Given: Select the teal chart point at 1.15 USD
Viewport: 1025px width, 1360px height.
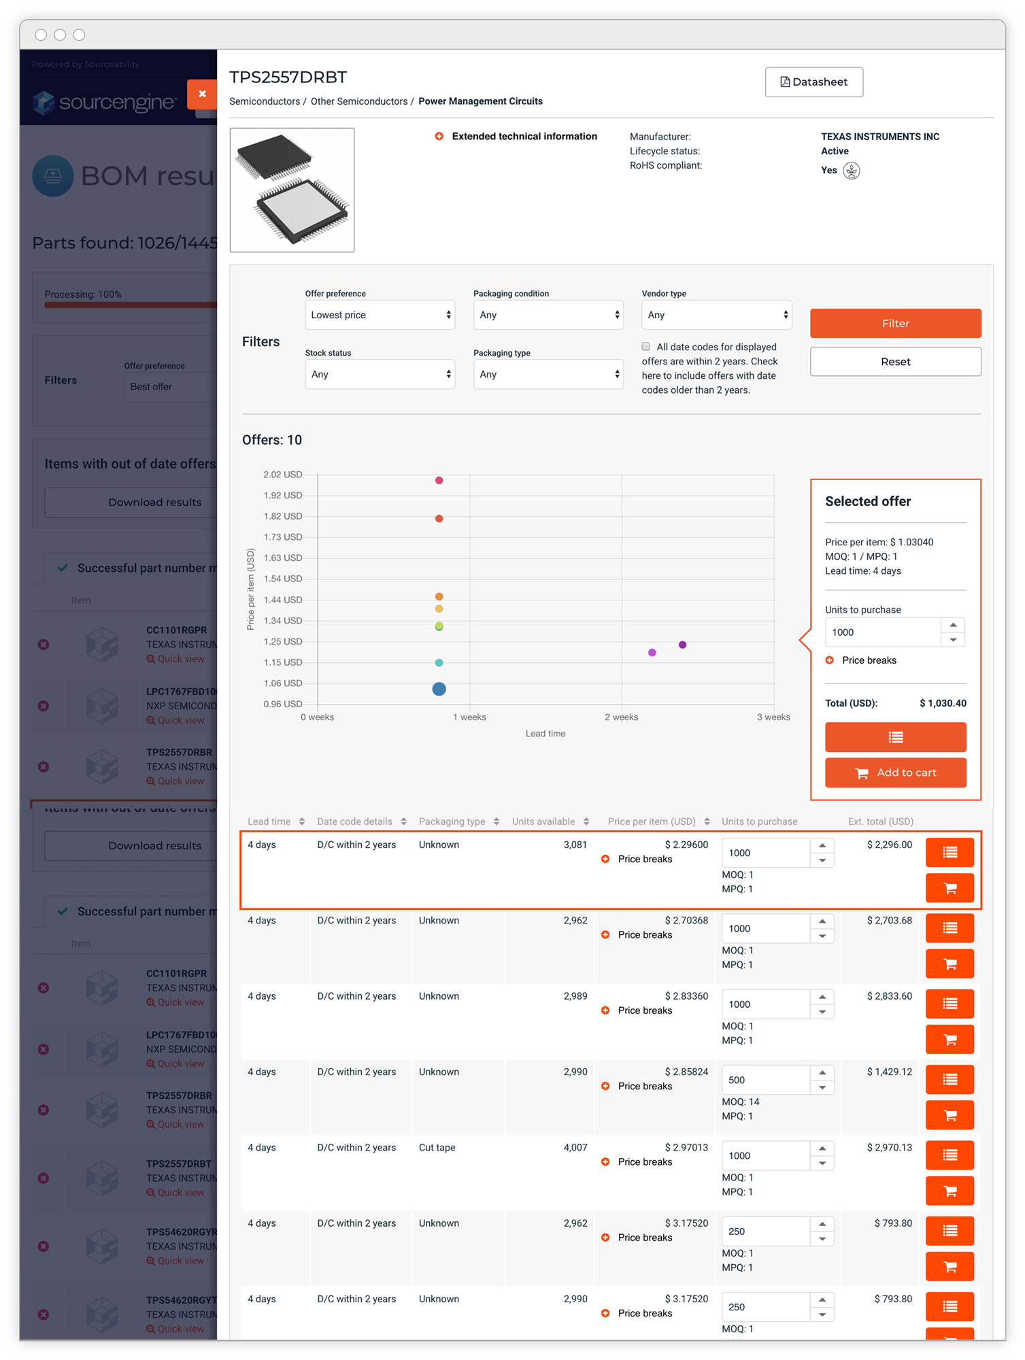Looking at the screenshot, I should point(439,662).
